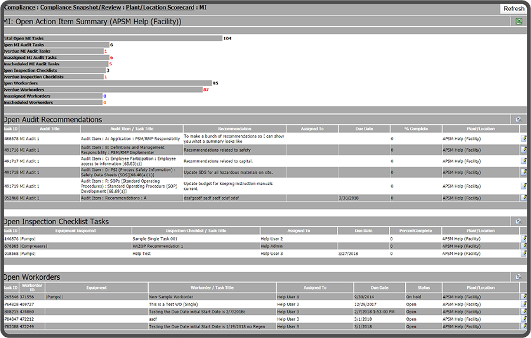This screenshot has height=338, width=531.
Task: Click the Assigned To header in Inspection Checklist table
Action: click(299, 231)
